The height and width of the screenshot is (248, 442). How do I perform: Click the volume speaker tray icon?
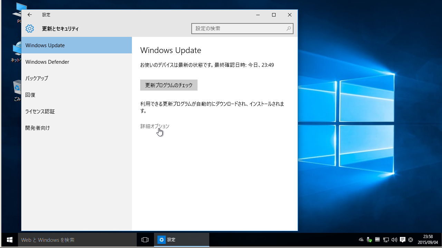point(394,240)
